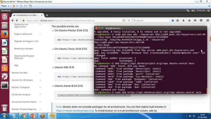Viewport: 211px width, 119px height.
Task: Show Firefox bookmarks list
Action: tap(178, 20)
